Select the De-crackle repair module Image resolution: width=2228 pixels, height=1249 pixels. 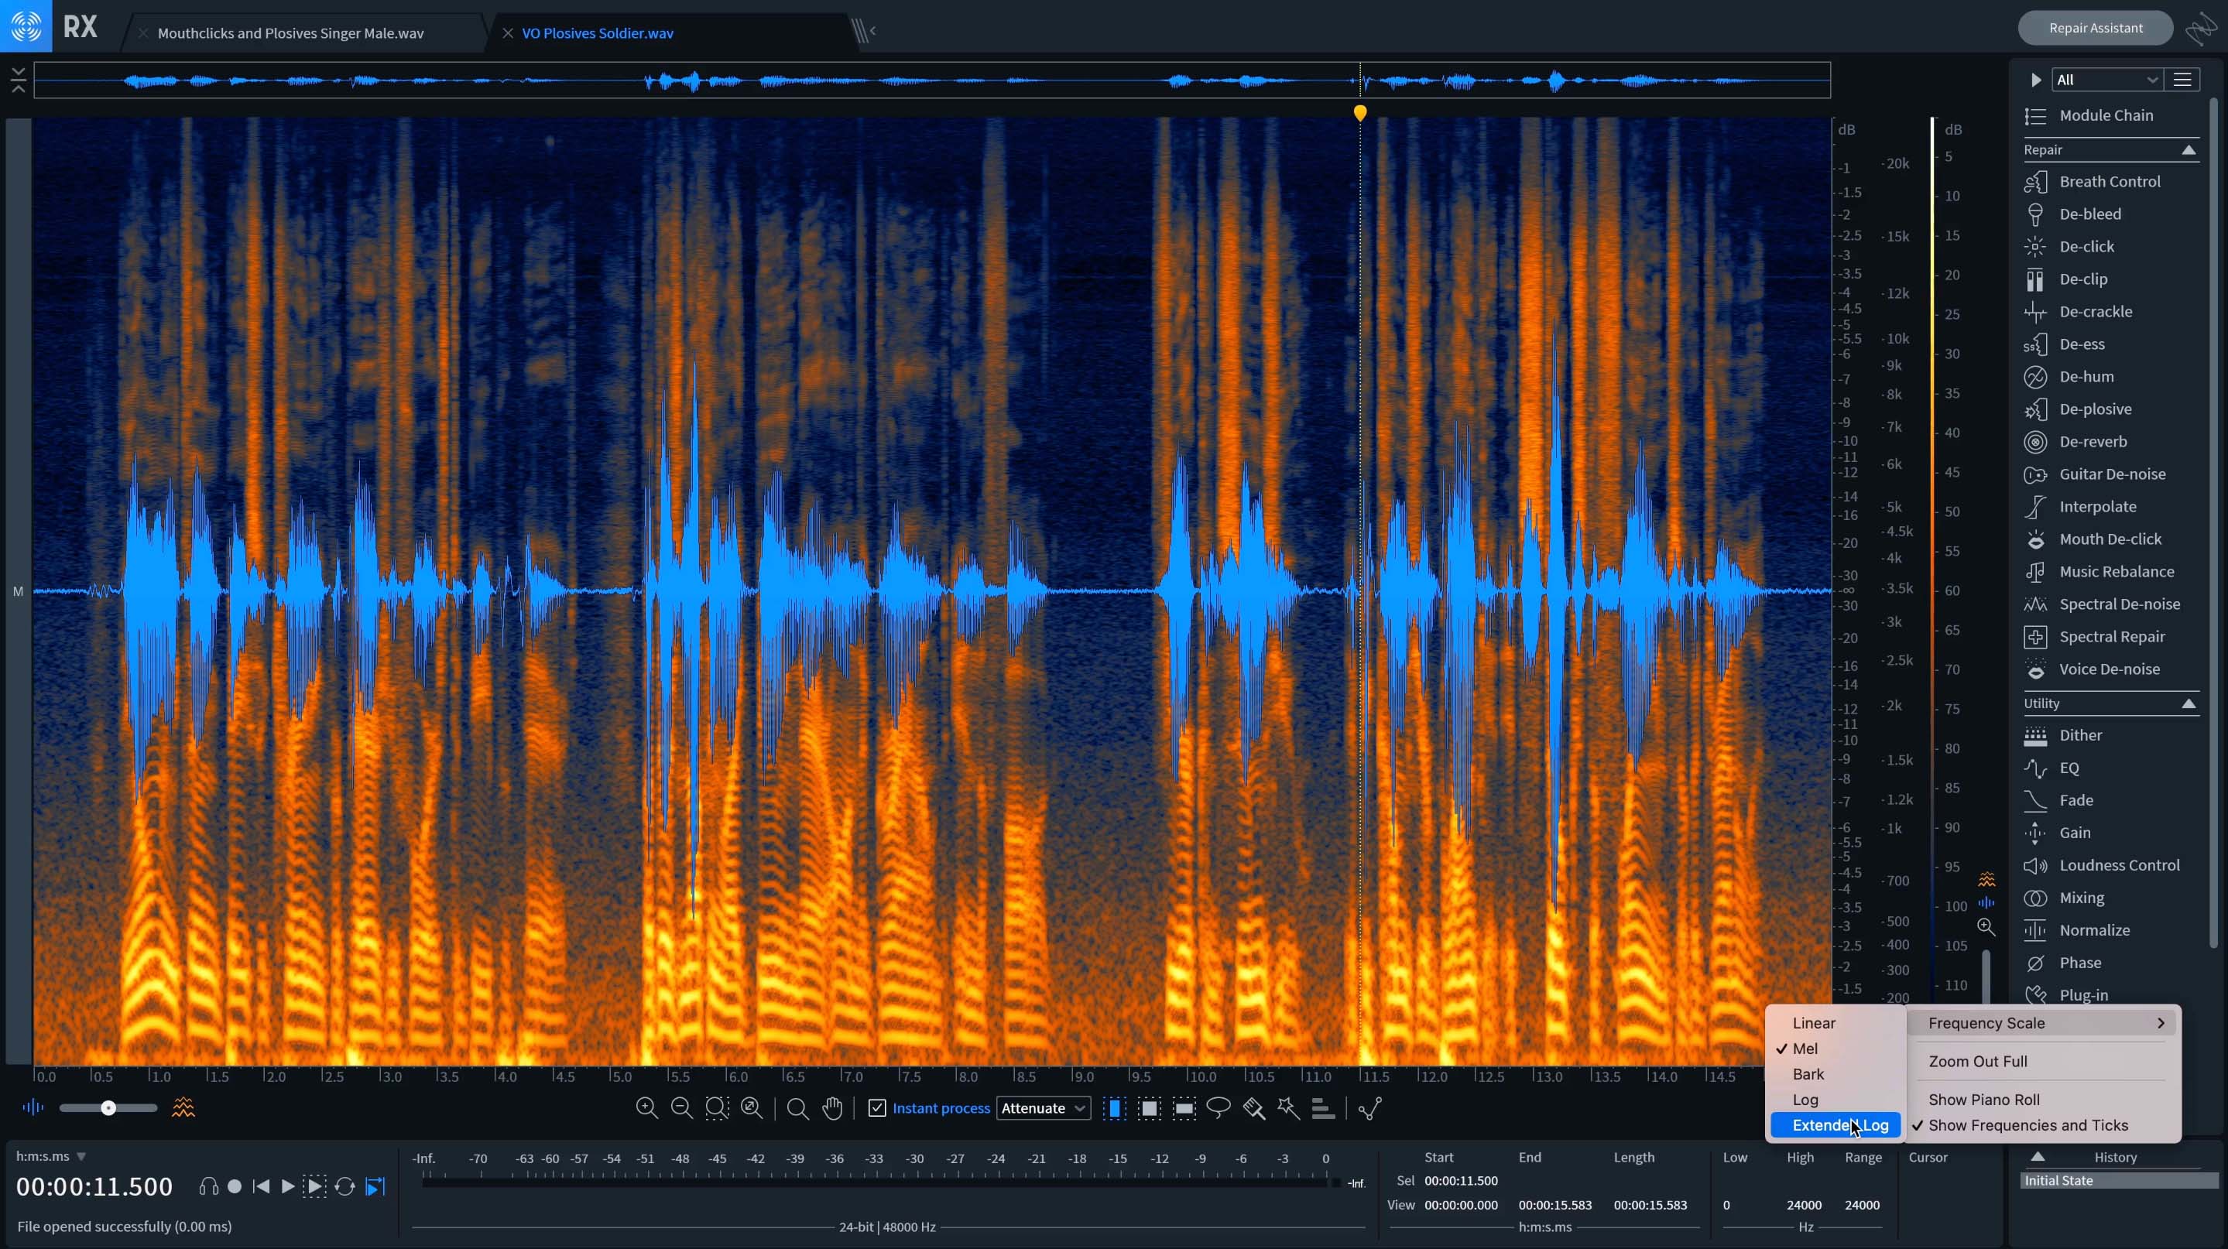tap(2095, 310)
